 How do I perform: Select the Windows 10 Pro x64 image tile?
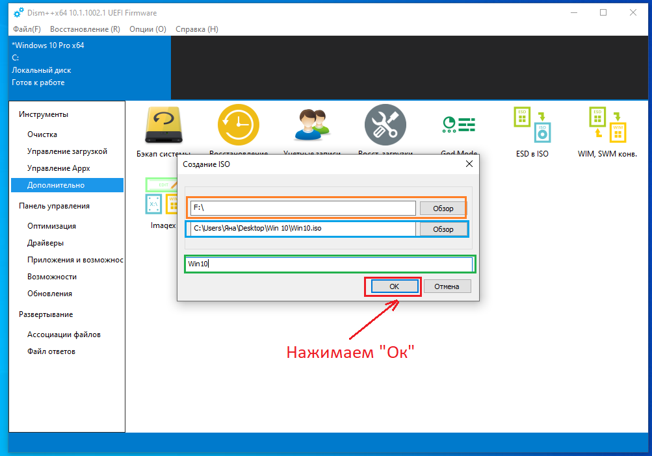90,68
